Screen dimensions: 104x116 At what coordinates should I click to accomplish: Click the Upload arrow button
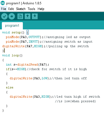(12, 16)
